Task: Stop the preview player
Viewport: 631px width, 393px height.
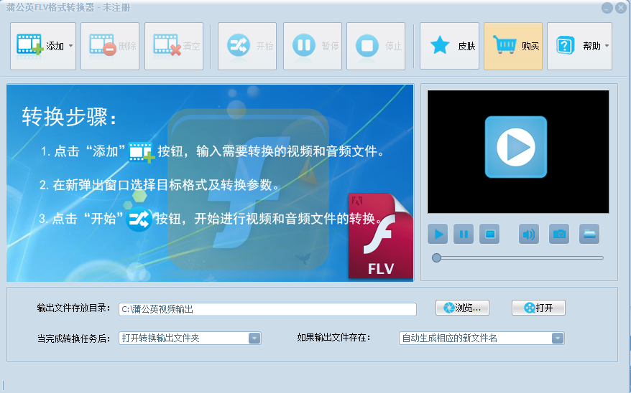Action: tap(489, 234)
